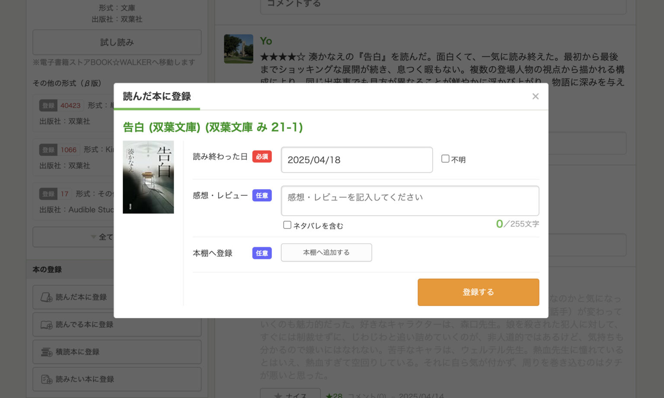The height and width of the screenshot is (398, 664).
Task: Open the 告白 (双葉文庫) title link
Action: [x=213, y=127]
